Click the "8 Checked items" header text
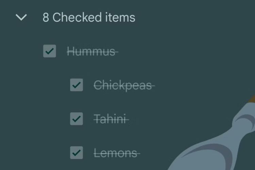Image resolution: width=255 pixels, height=170 pixels. pos(89,18)
